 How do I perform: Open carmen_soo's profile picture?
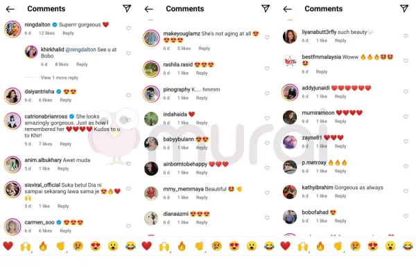click(12, 226)
